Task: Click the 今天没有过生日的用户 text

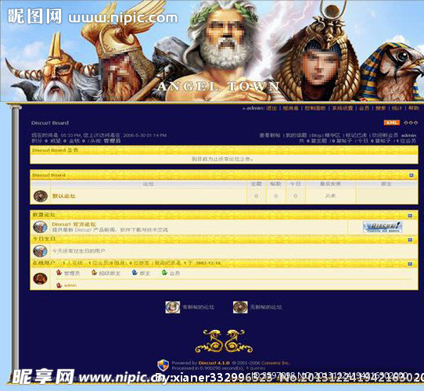Action: click(78, 251)
